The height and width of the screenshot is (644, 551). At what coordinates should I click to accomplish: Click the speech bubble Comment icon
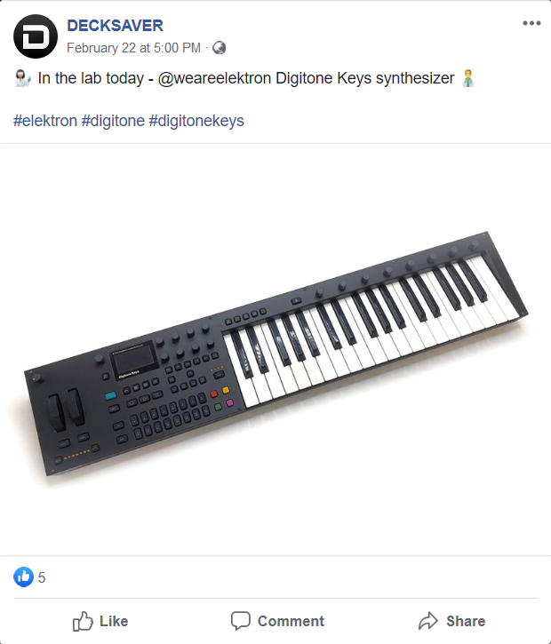tap(240, 621)
